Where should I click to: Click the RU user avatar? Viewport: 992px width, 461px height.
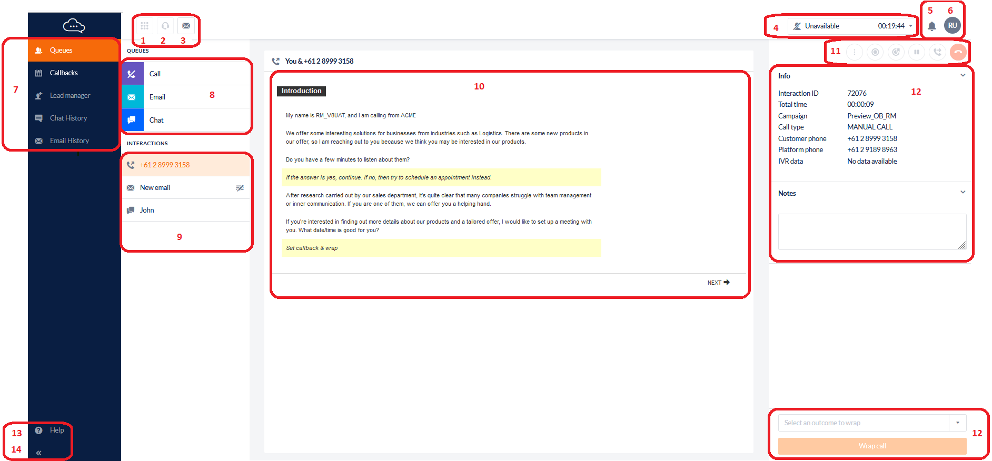pos(952,25)
